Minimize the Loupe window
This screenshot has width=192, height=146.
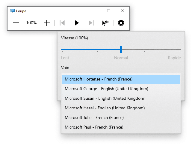point(95,11)
